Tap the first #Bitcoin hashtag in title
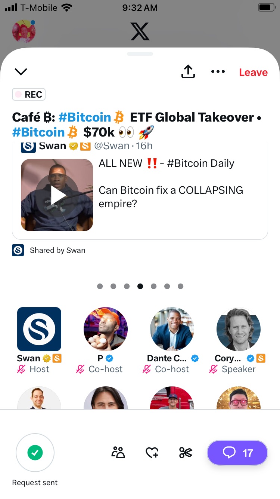The height and width of the screenshot is (499, 280). [x=85, y=117]
